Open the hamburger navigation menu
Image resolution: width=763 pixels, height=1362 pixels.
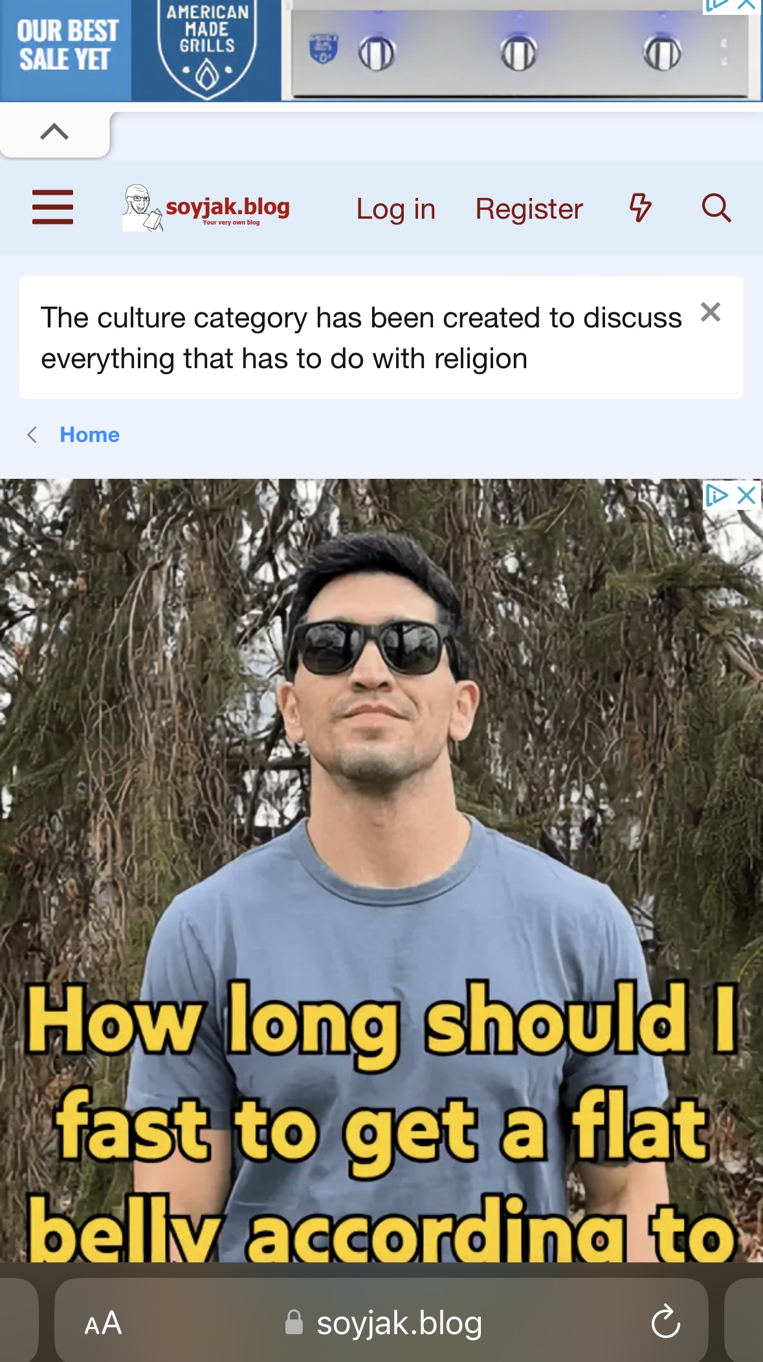point(52,207)
